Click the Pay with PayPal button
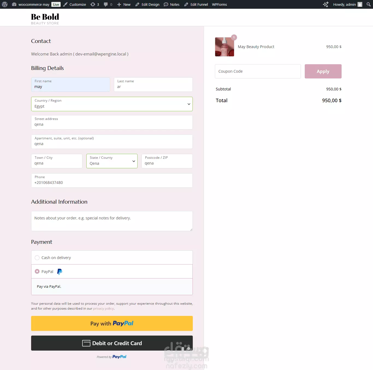Viewport: 373px width, 370px height. 112,323
